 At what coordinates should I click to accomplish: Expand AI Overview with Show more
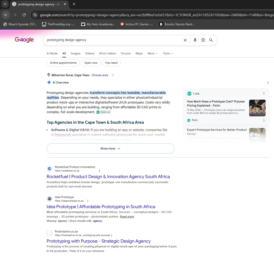click(111, 148)
